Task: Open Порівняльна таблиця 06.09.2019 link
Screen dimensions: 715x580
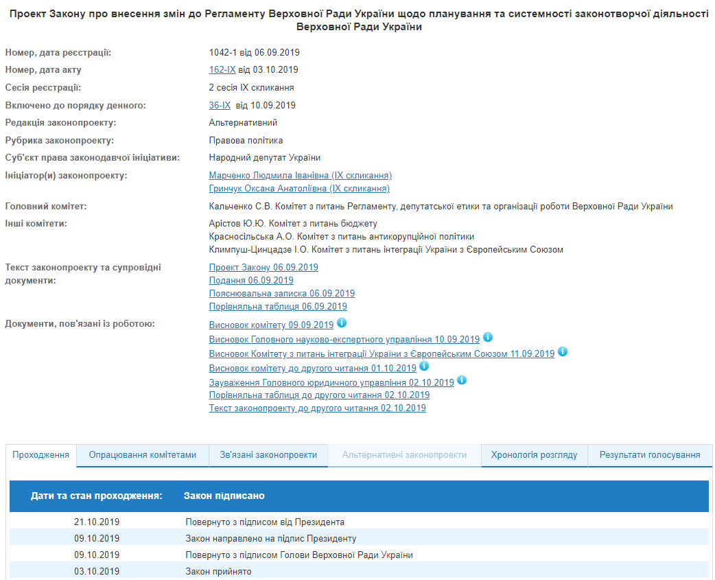Action: point(278,307)
